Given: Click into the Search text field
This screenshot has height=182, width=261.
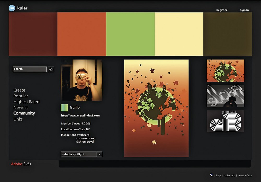Looking at the screenshot, I should [30, 69].
